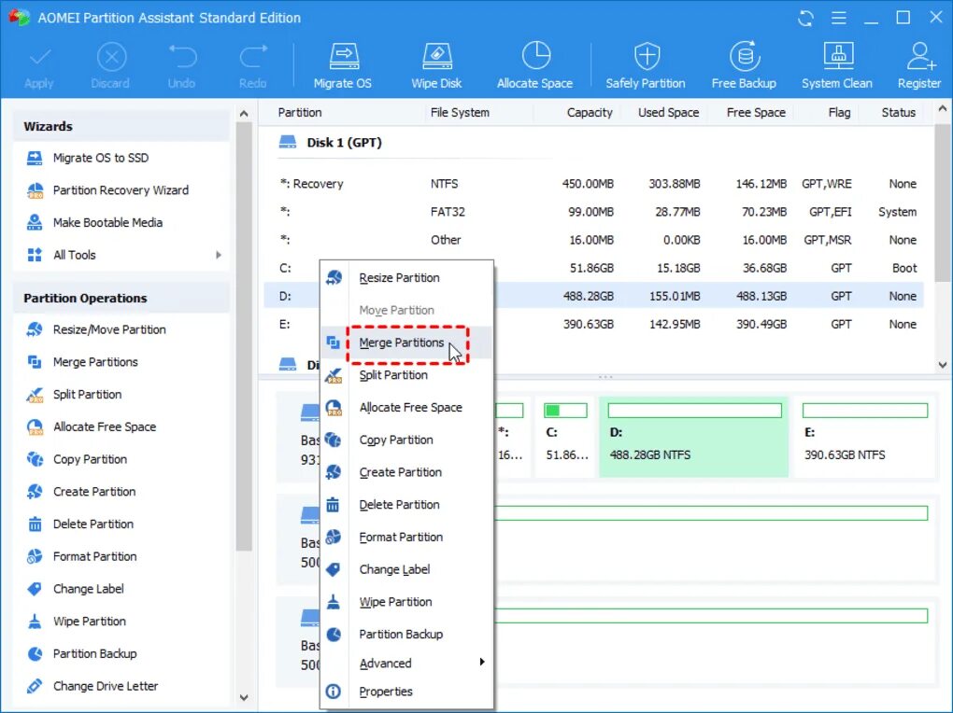Choose Resize Partition from context menu

point(406,277)
